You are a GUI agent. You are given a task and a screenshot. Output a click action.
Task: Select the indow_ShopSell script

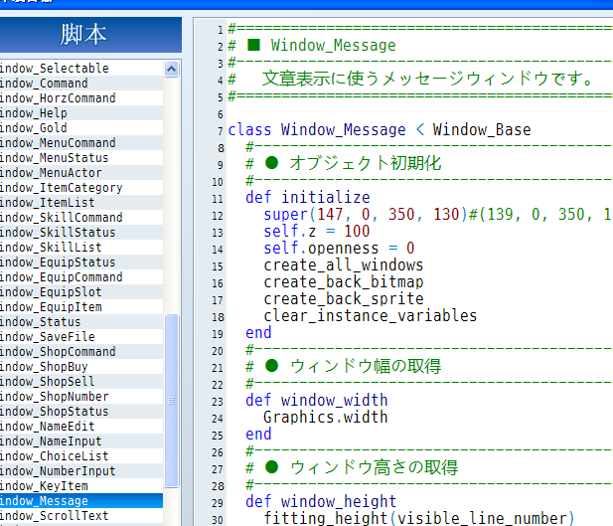pyautogui.click(x=81, y=381)
